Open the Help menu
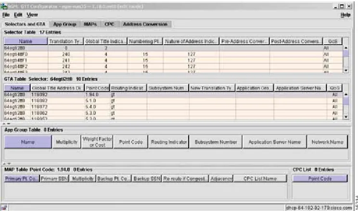The width and height of the screenshot is (358, 211). click(x=345, y=15)
